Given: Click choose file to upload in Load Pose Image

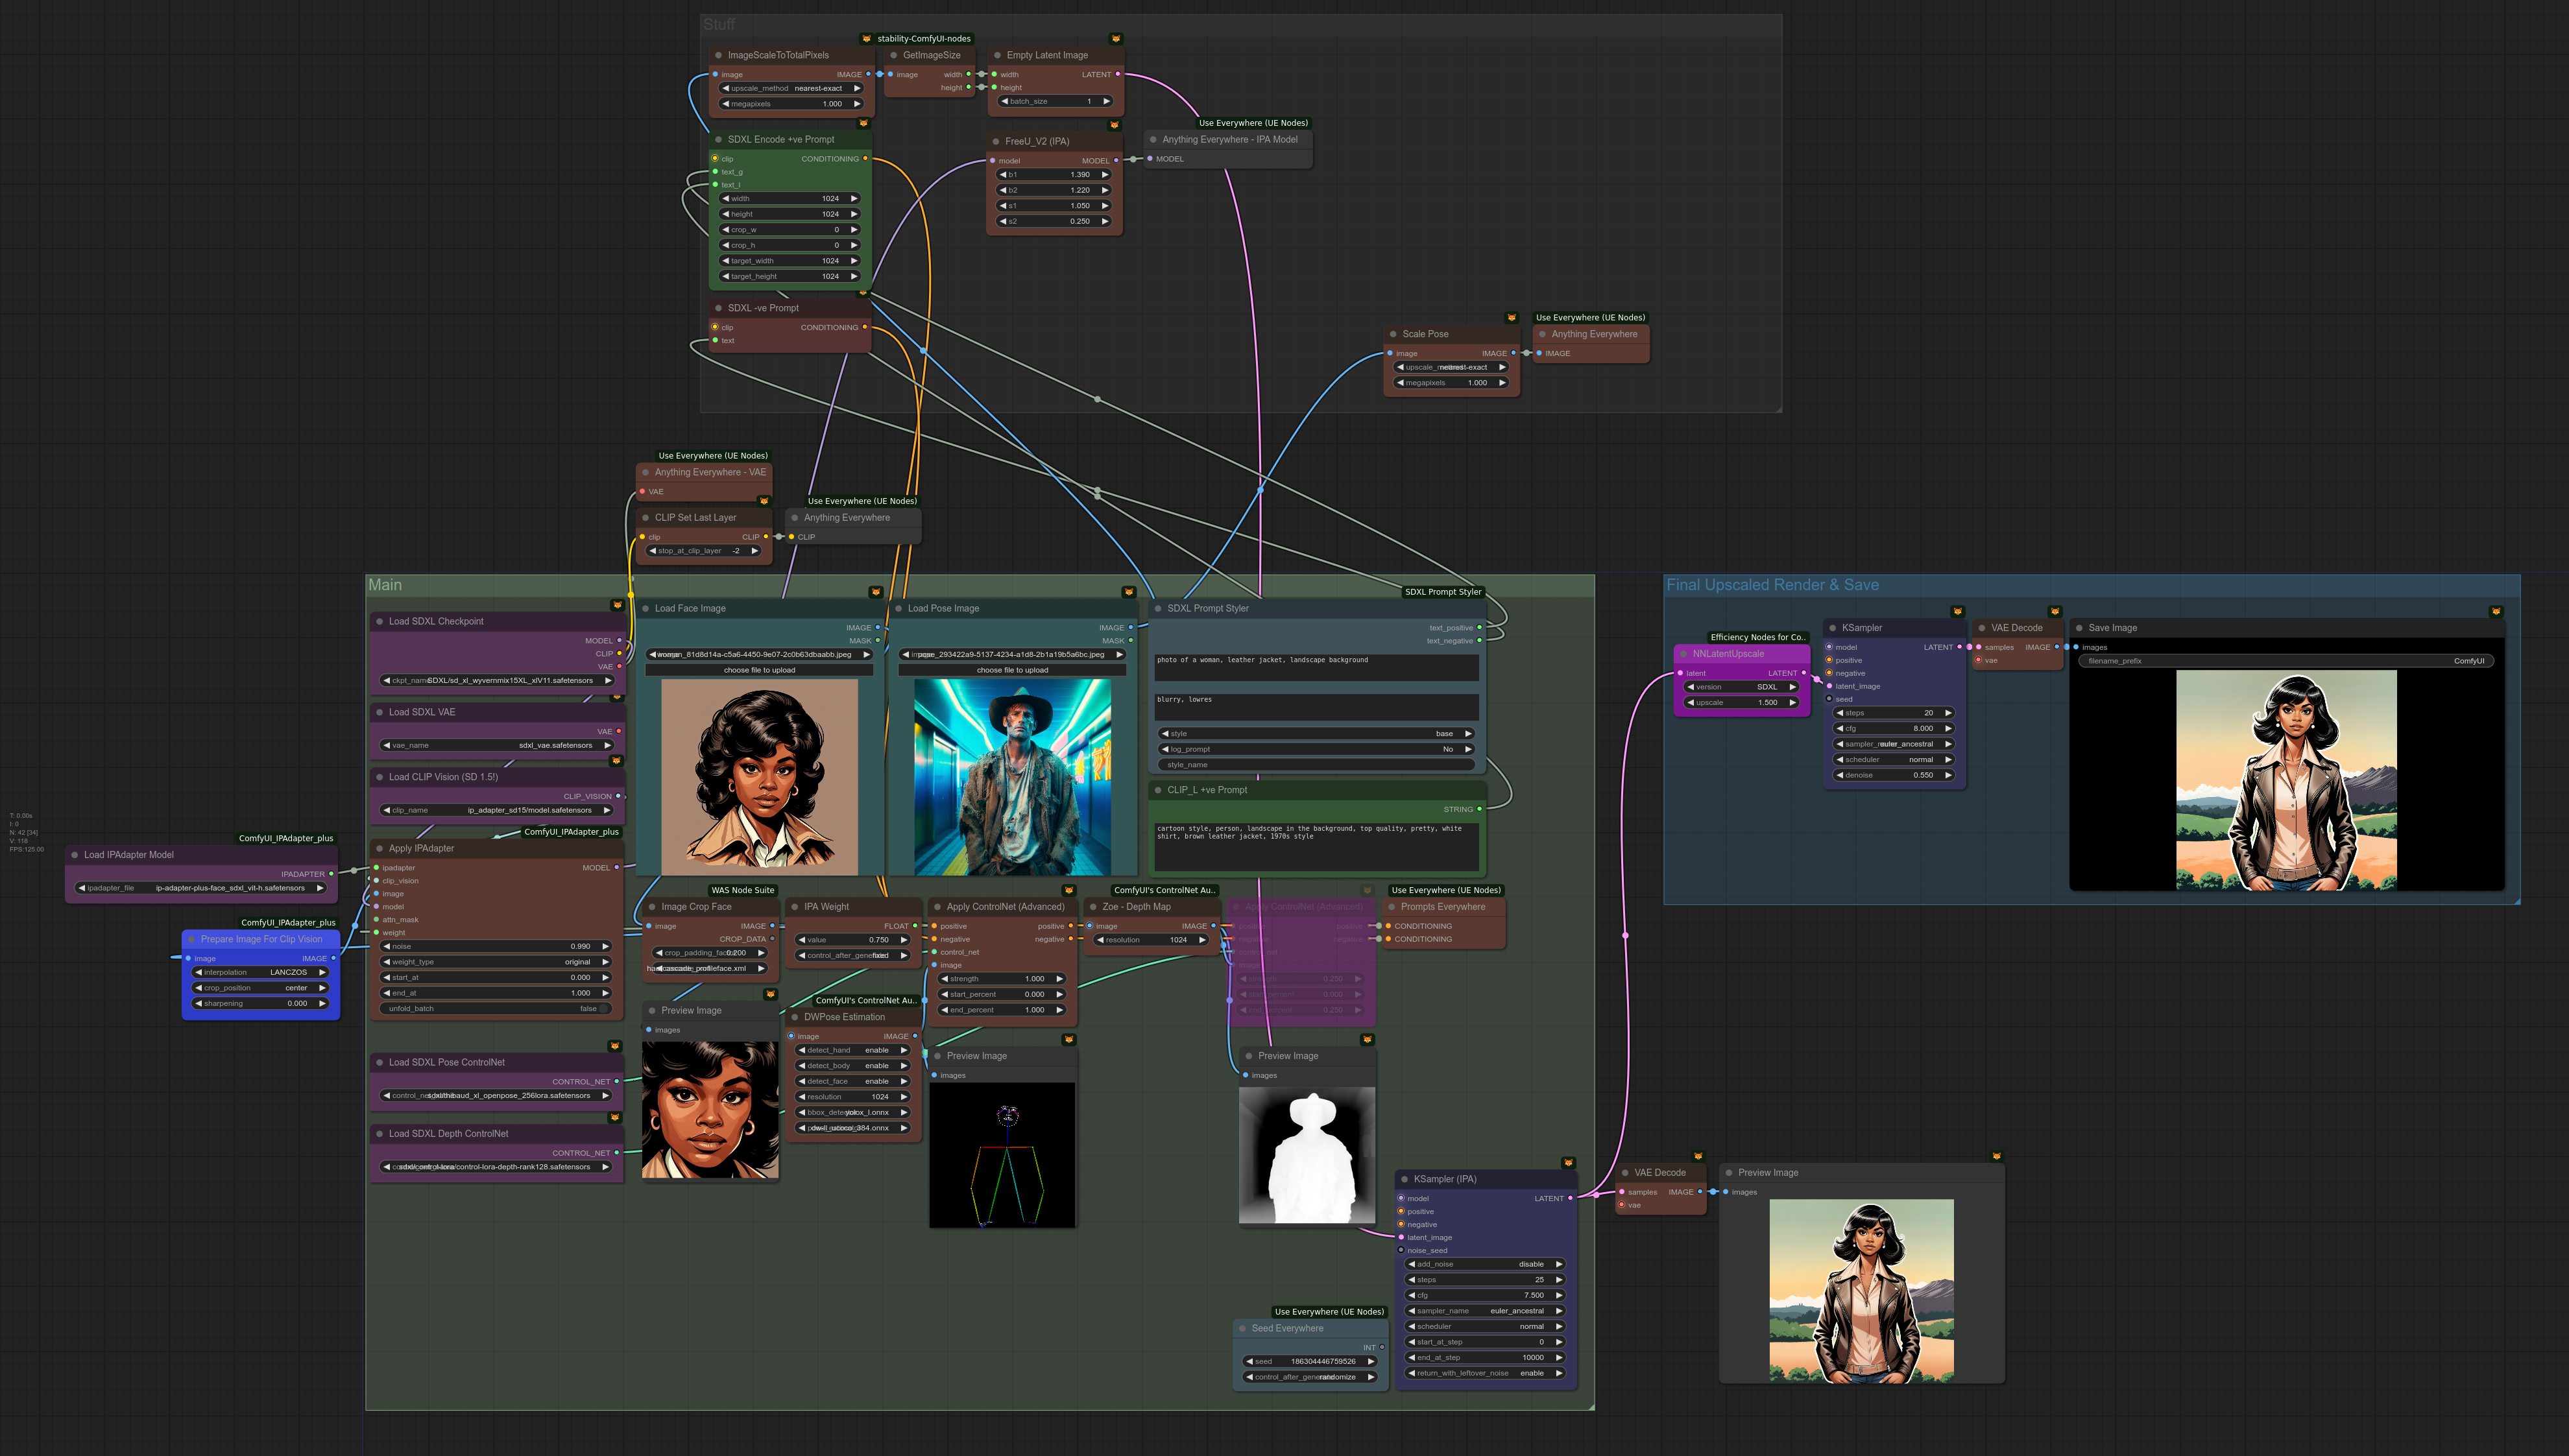Looking at the screenshot, I should coord(1012,670).
